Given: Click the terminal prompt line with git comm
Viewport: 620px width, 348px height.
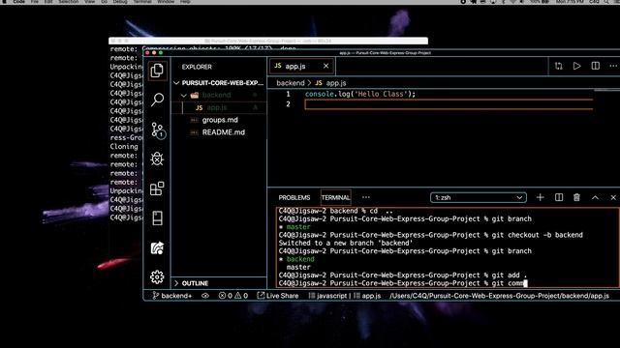Looking at the screenshot, I should (x=403, y=283).
